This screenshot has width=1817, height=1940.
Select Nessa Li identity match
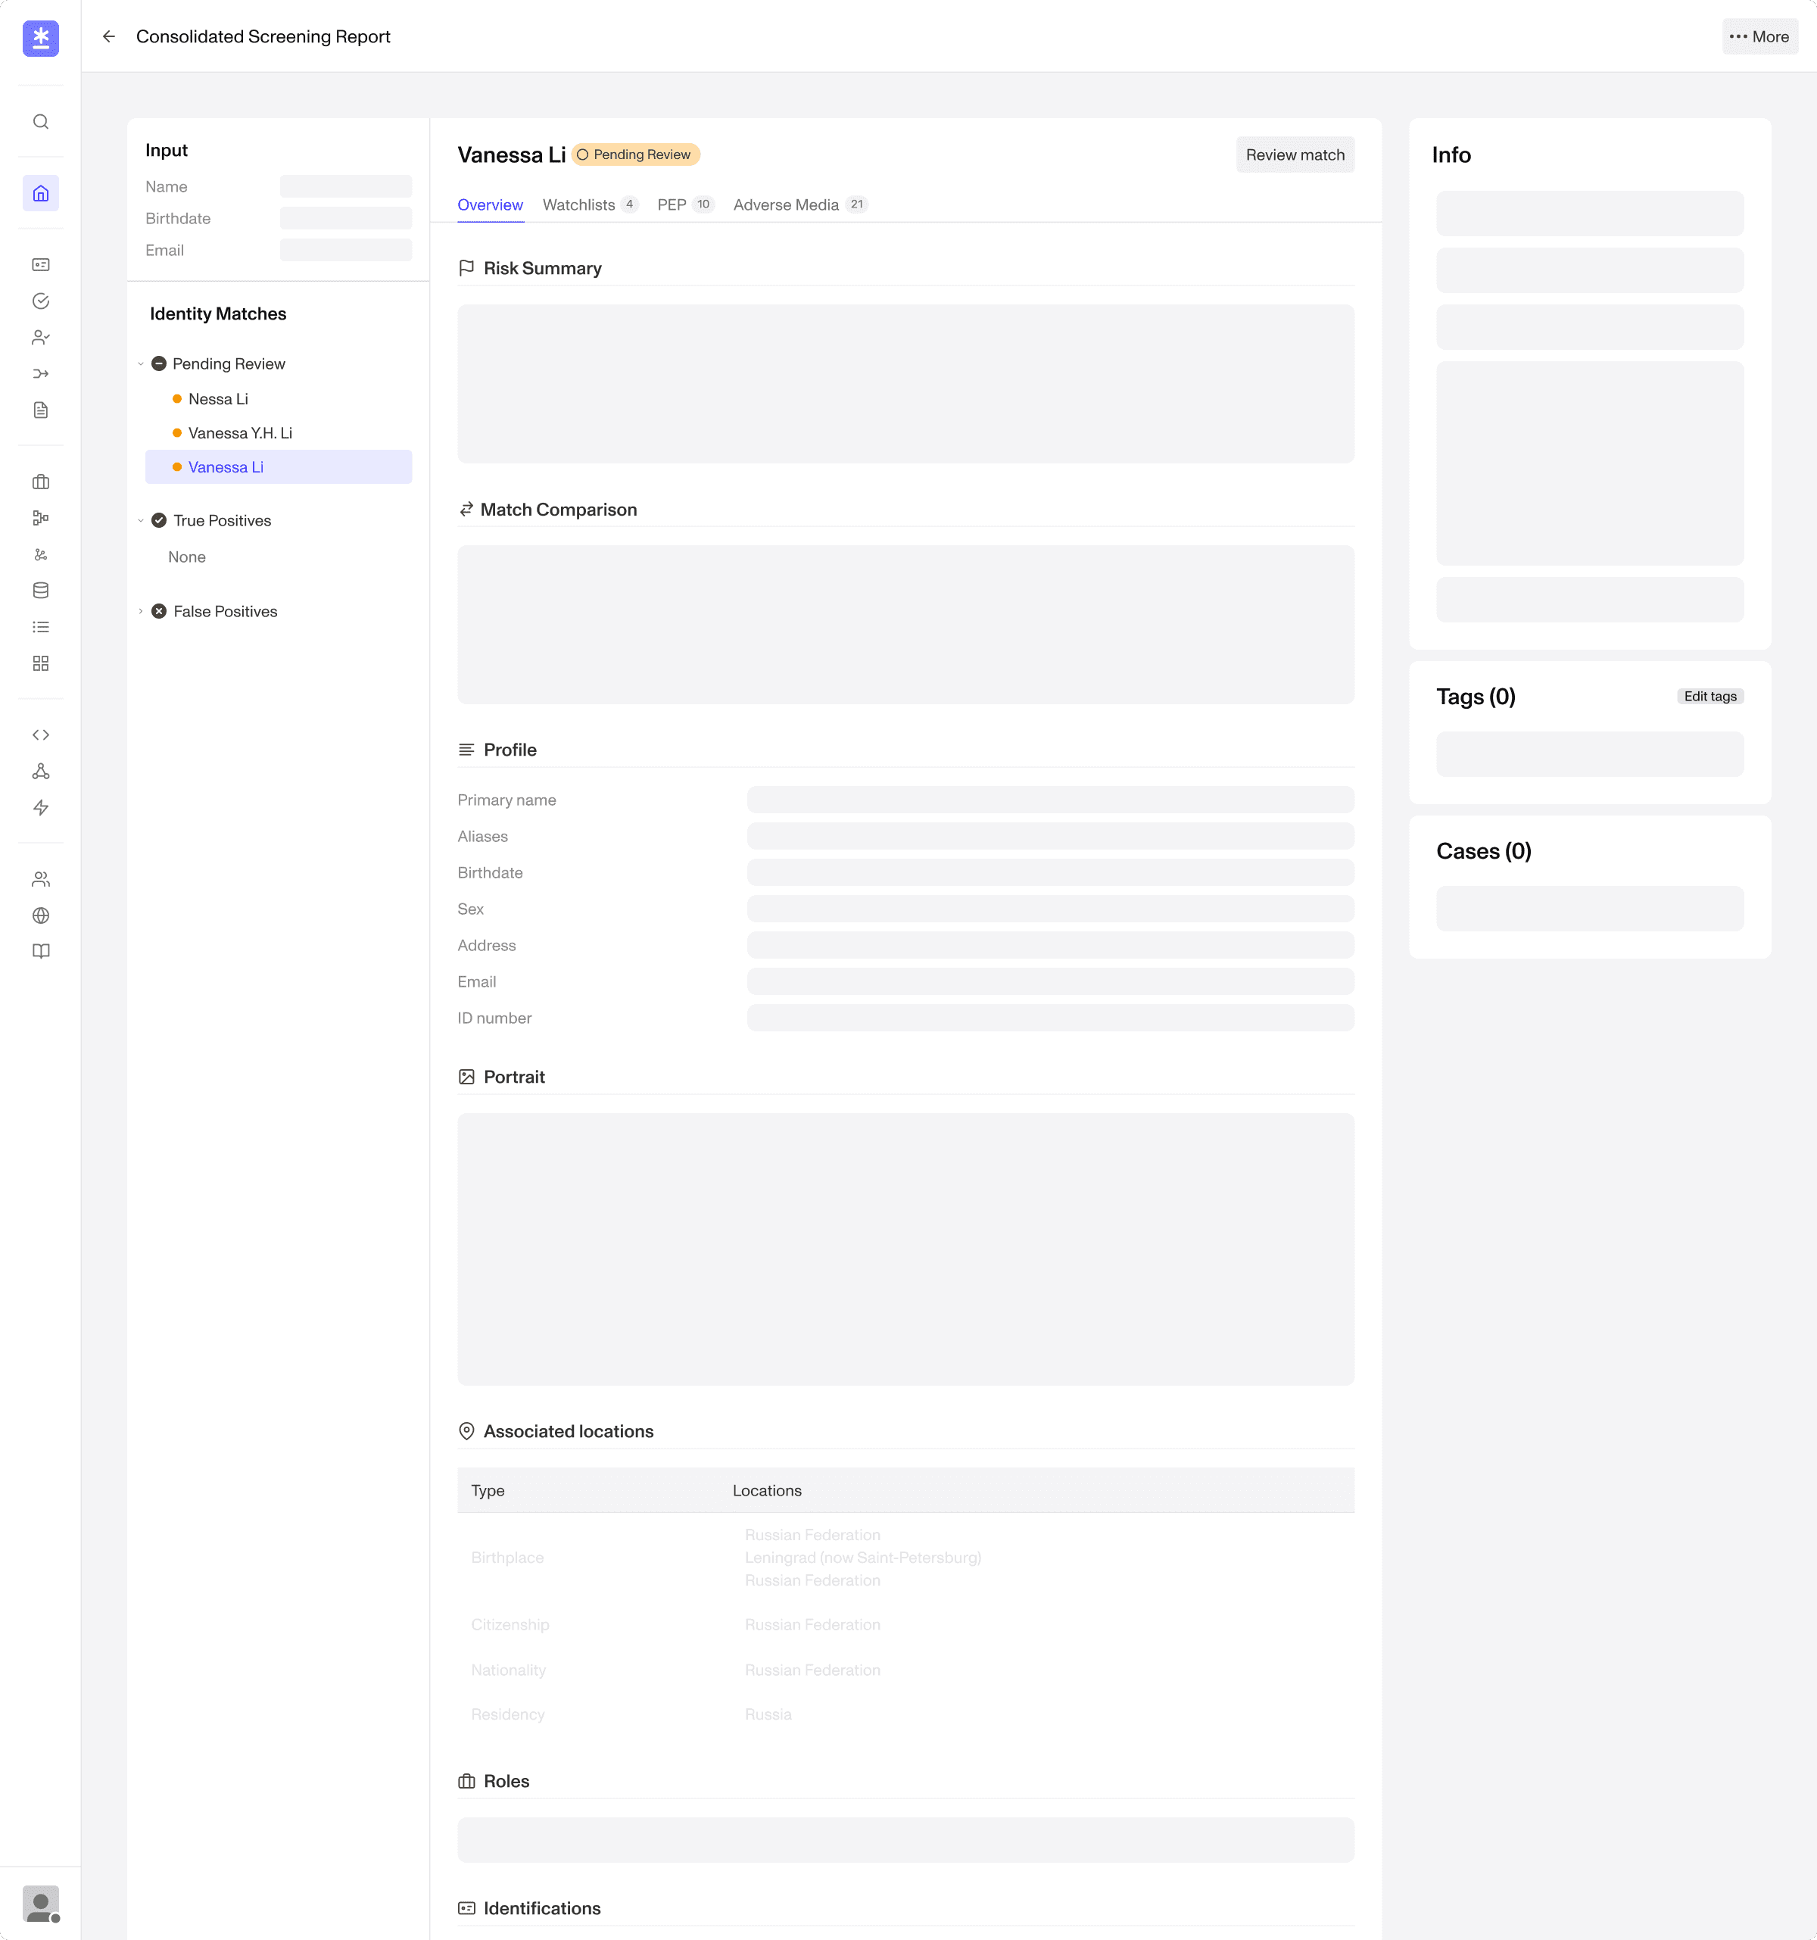click(x=217, y=399)
